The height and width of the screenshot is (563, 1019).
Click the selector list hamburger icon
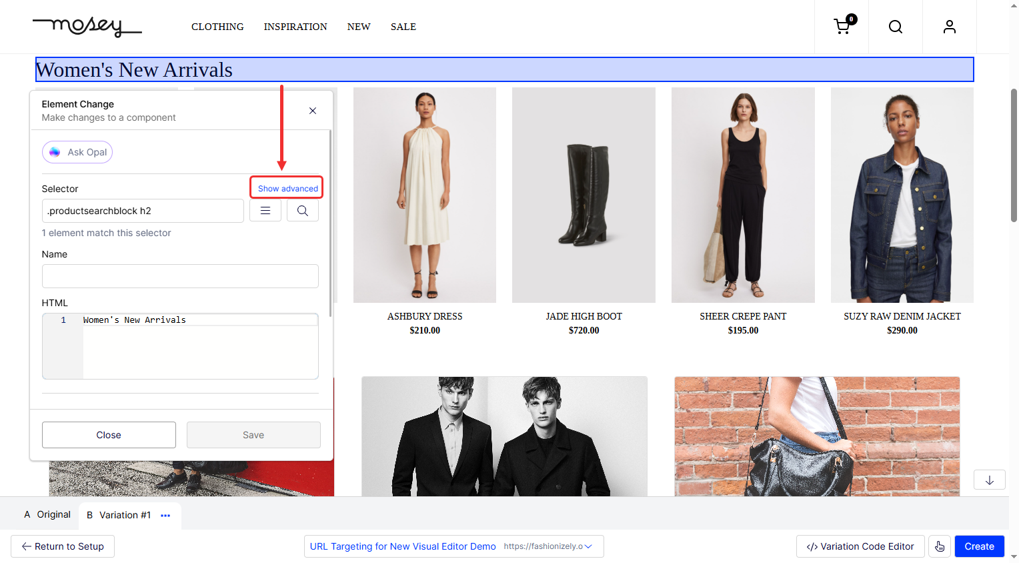point(265,211)
